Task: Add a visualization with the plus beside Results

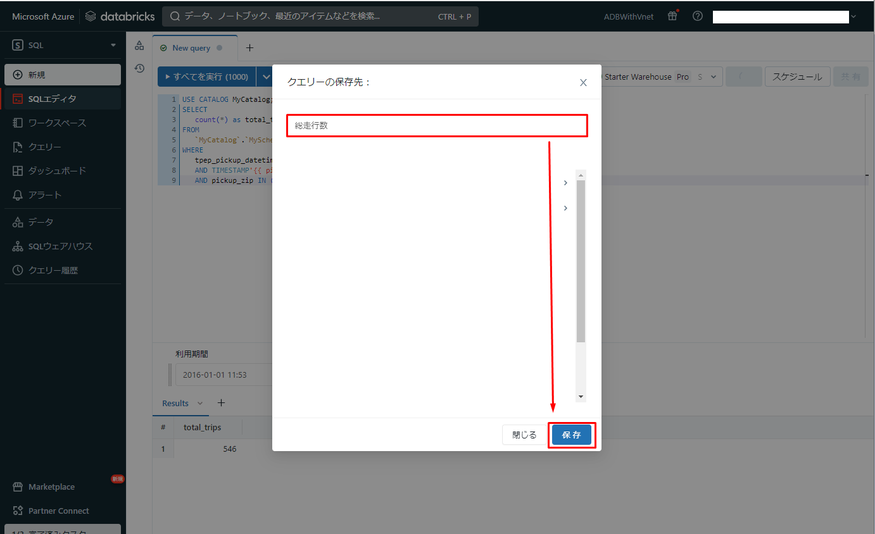Action: tap(221, 402)
